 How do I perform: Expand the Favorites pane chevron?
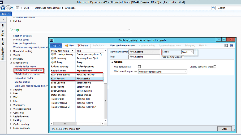coord(3,20)
